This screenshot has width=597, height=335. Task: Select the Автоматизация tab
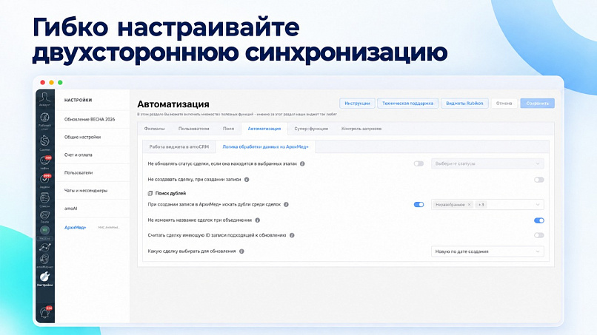(264, 129)
